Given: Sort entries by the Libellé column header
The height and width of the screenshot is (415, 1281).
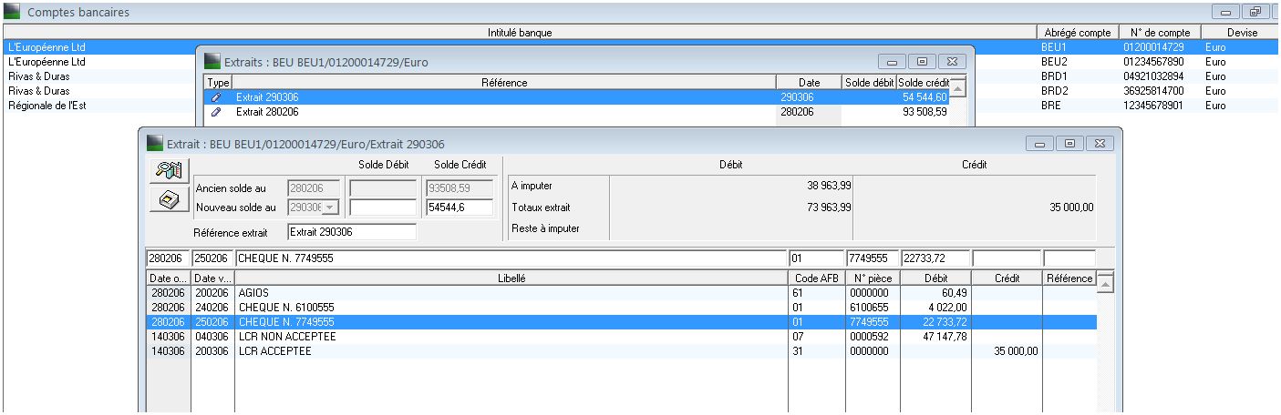Looking at the screenshot, I should point(511,278).
